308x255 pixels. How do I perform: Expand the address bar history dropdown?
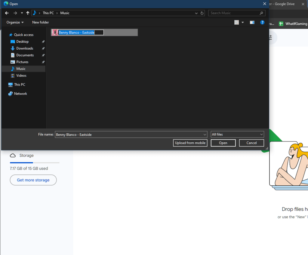tap(196, 13)
